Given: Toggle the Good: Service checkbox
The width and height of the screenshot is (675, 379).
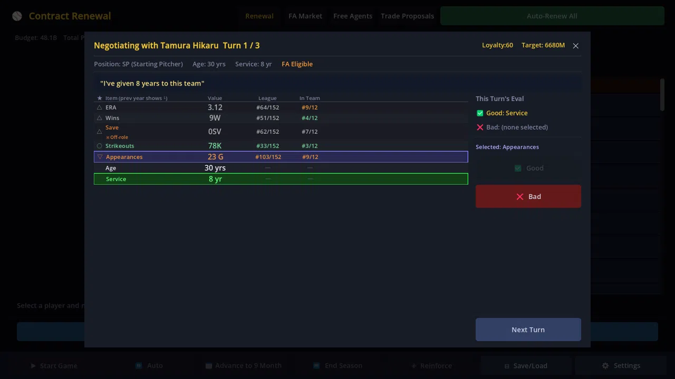Looking at the screenshot, I should (480, 113).
